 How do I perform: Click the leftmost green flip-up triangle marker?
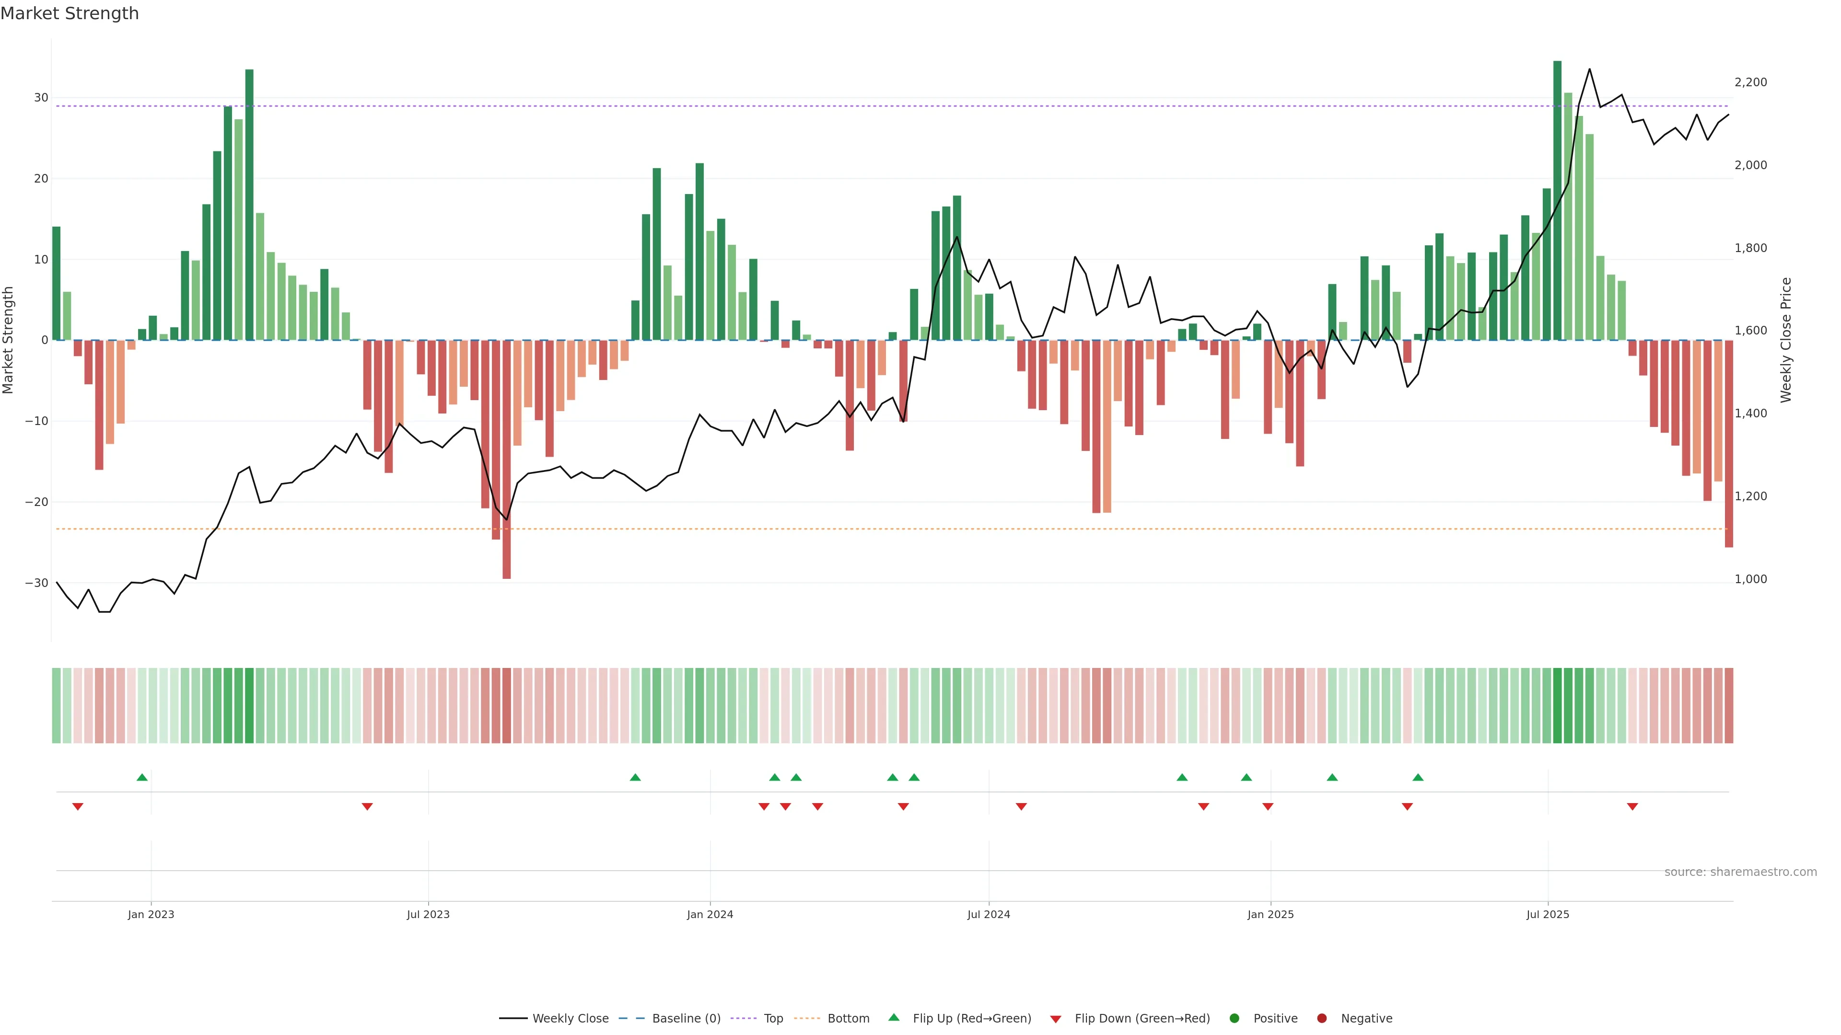pos(142,777)
